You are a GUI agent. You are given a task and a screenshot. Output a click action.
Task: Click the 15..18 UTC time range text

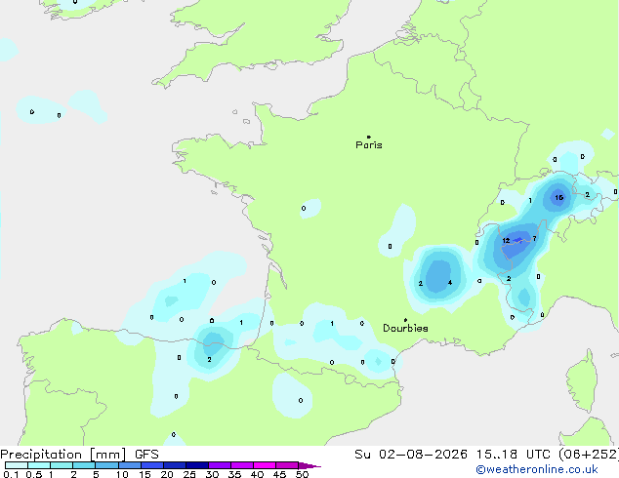[514, 455]
